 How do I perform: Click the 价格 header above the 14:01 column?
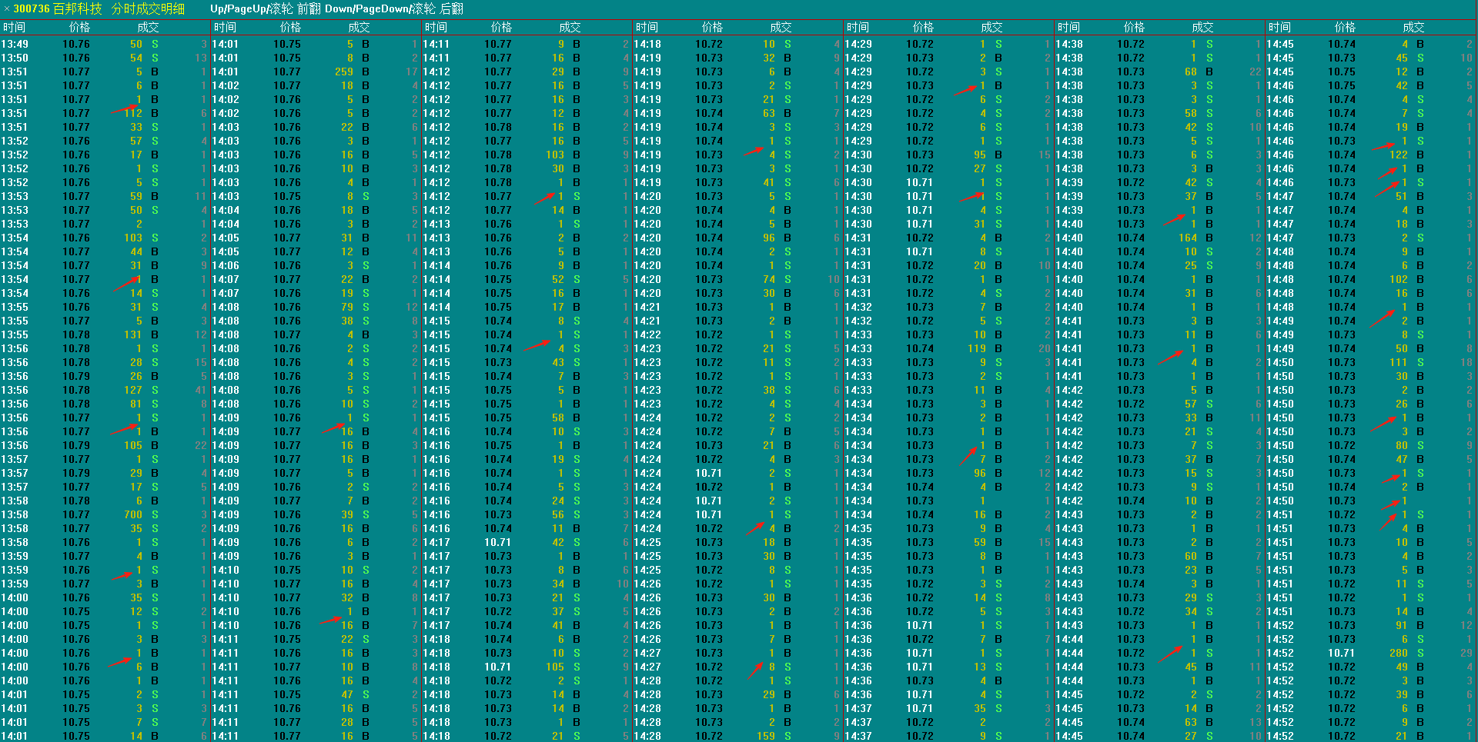tap(290, 27)
